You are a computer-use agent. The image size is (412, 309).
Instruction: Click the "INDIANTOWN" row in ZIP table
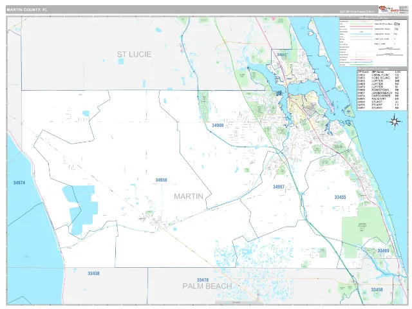pos(379,90)
